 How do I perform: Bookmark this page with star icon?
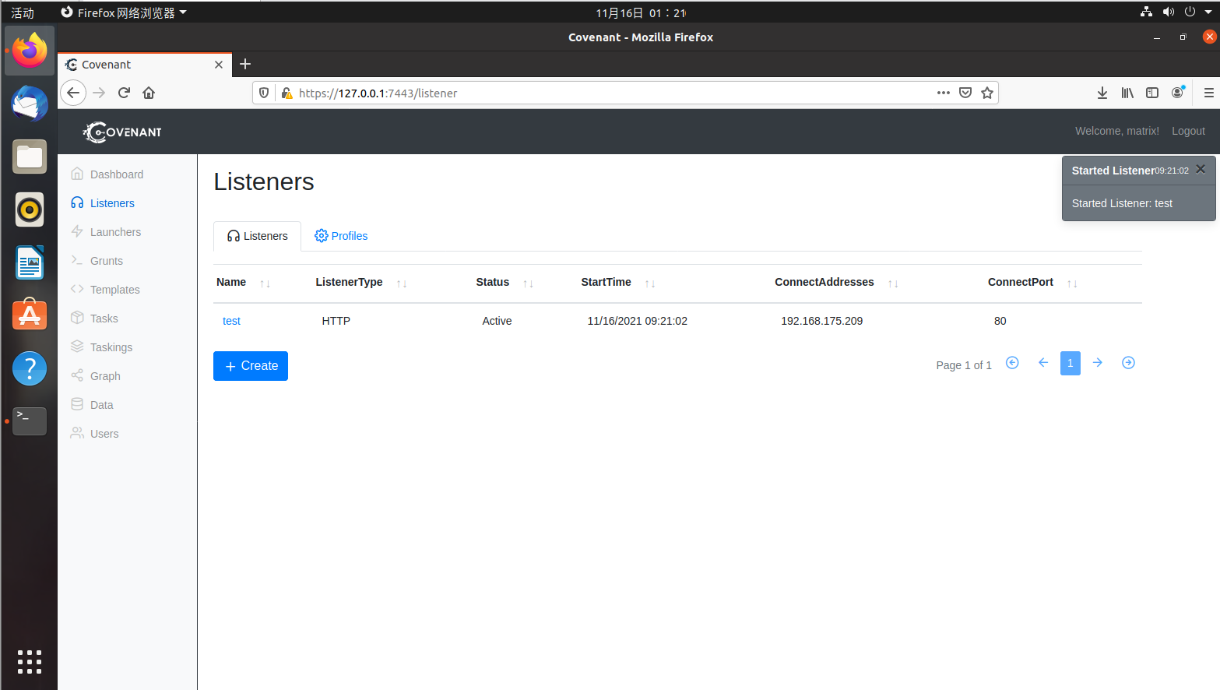[987, 93]
